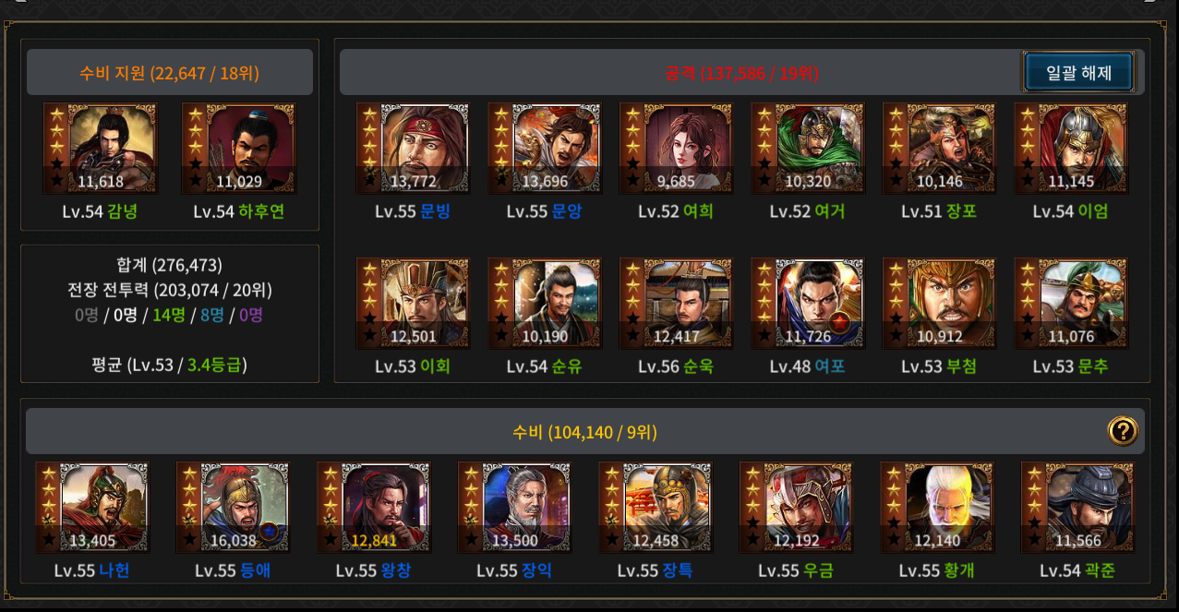This screenshot has height=612, width=1179.
Task: Choose the 문빙 hero card
Action: pos(414,149)
